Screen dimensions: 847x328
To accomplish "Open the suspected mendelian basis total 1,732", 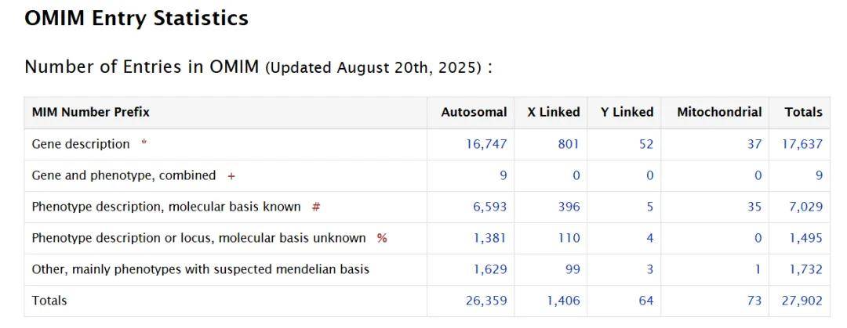I will (805, 269).
